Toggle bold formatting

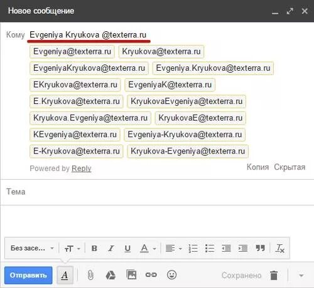tap(94, 249)
